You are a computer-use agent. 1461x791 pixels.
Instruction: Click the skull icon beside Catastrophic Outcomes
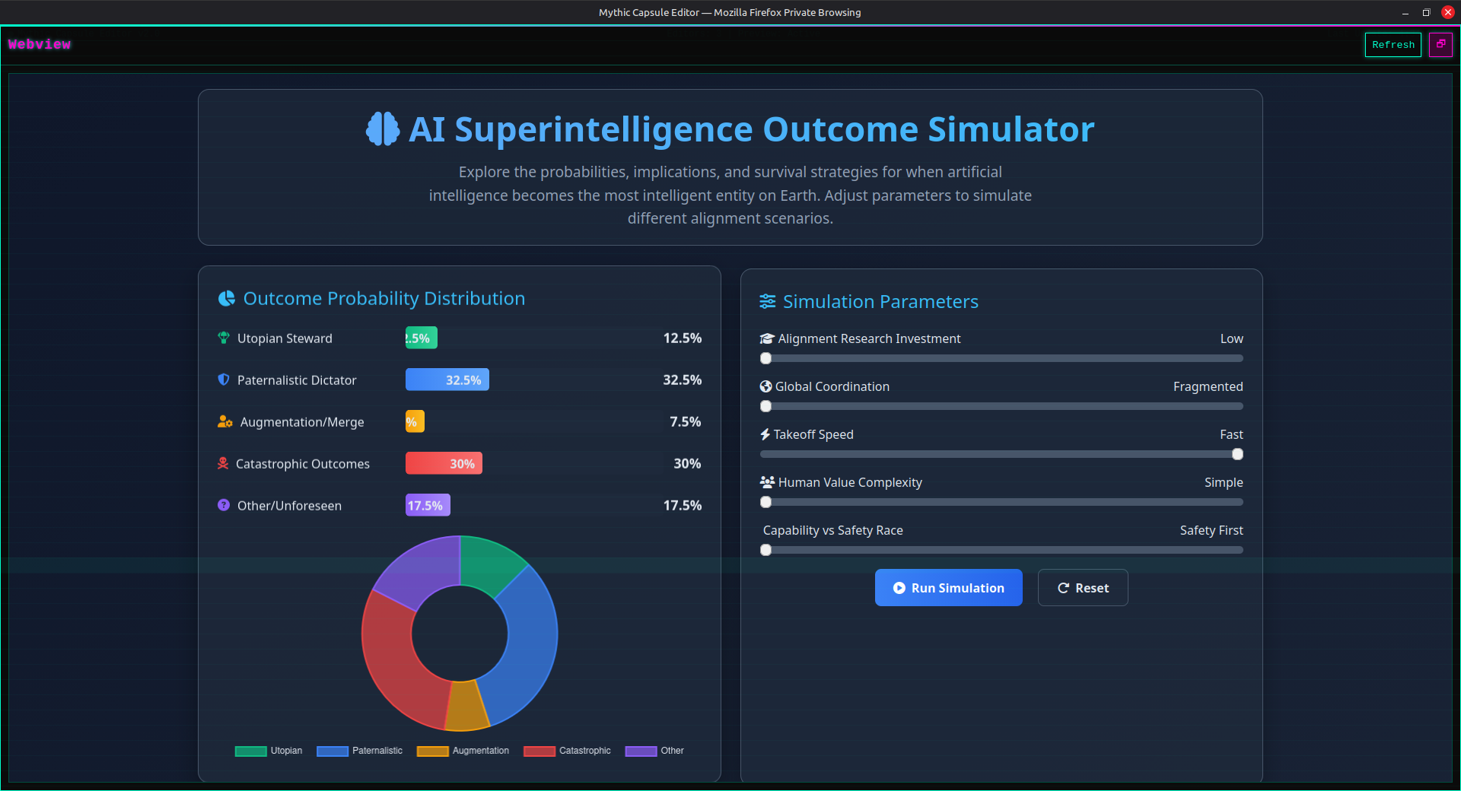point(223,463)
